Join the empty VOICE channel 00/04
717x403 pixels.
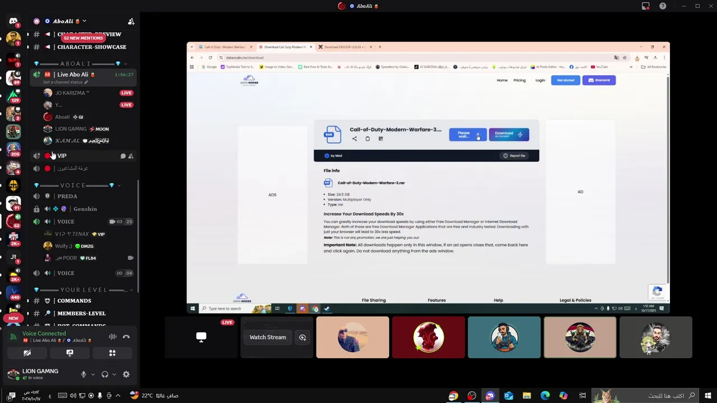click(x=83, y=273)
